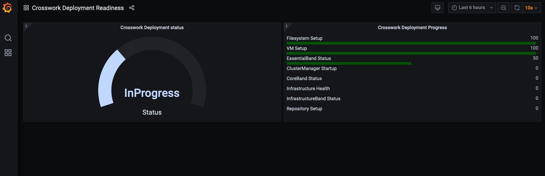Click the share dashboard icon

132,8
